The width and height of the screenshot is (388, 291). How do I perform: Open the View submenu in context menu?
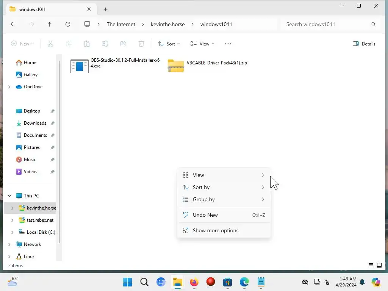click(224, 175)
